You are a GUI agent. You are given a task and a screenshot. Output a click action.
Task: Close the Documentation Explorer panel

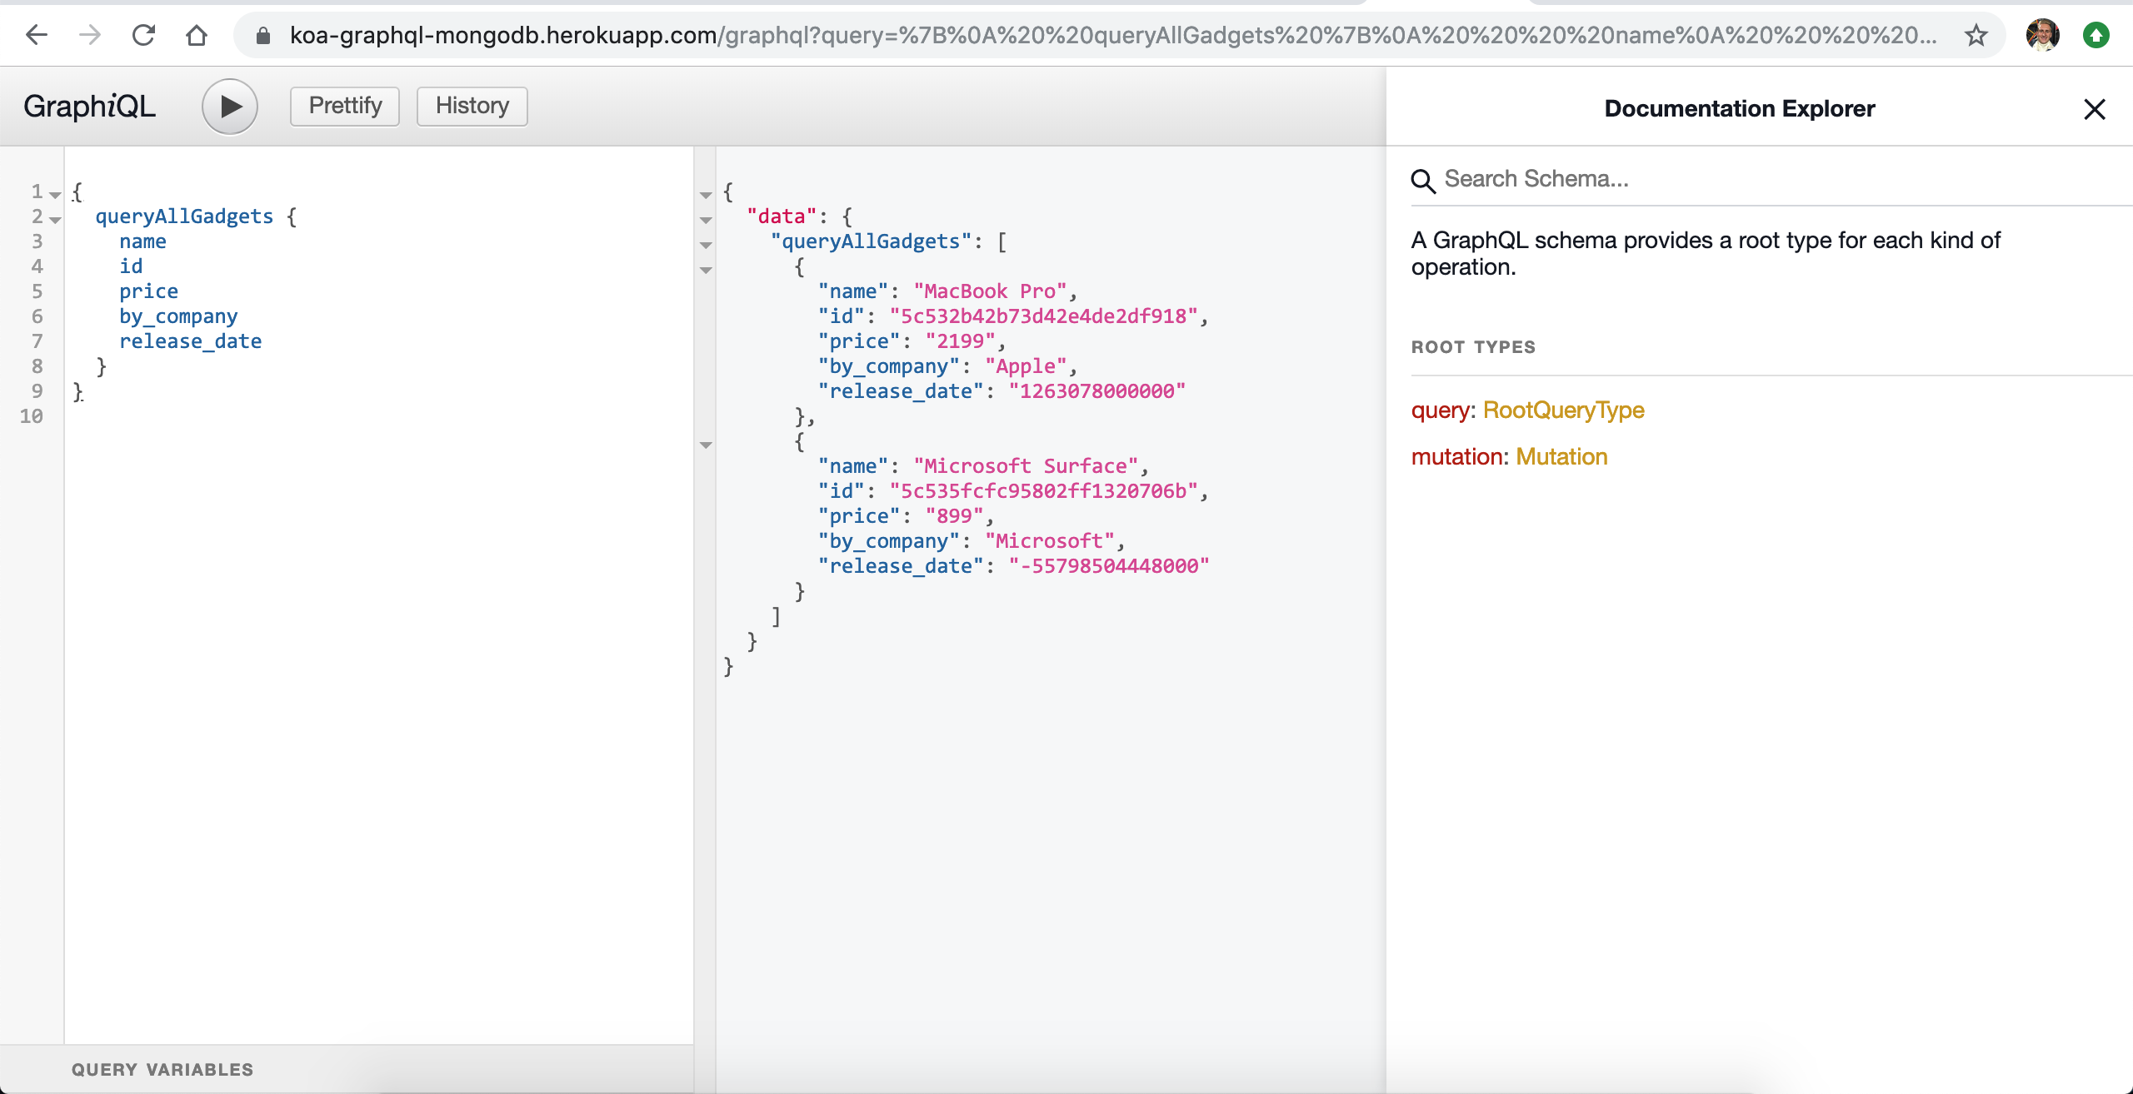(x=2095, y=109)
